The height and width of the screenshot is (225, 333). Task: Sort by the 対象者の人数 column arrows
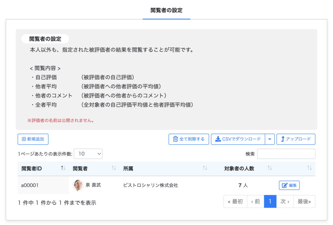(x=270, y=168)
